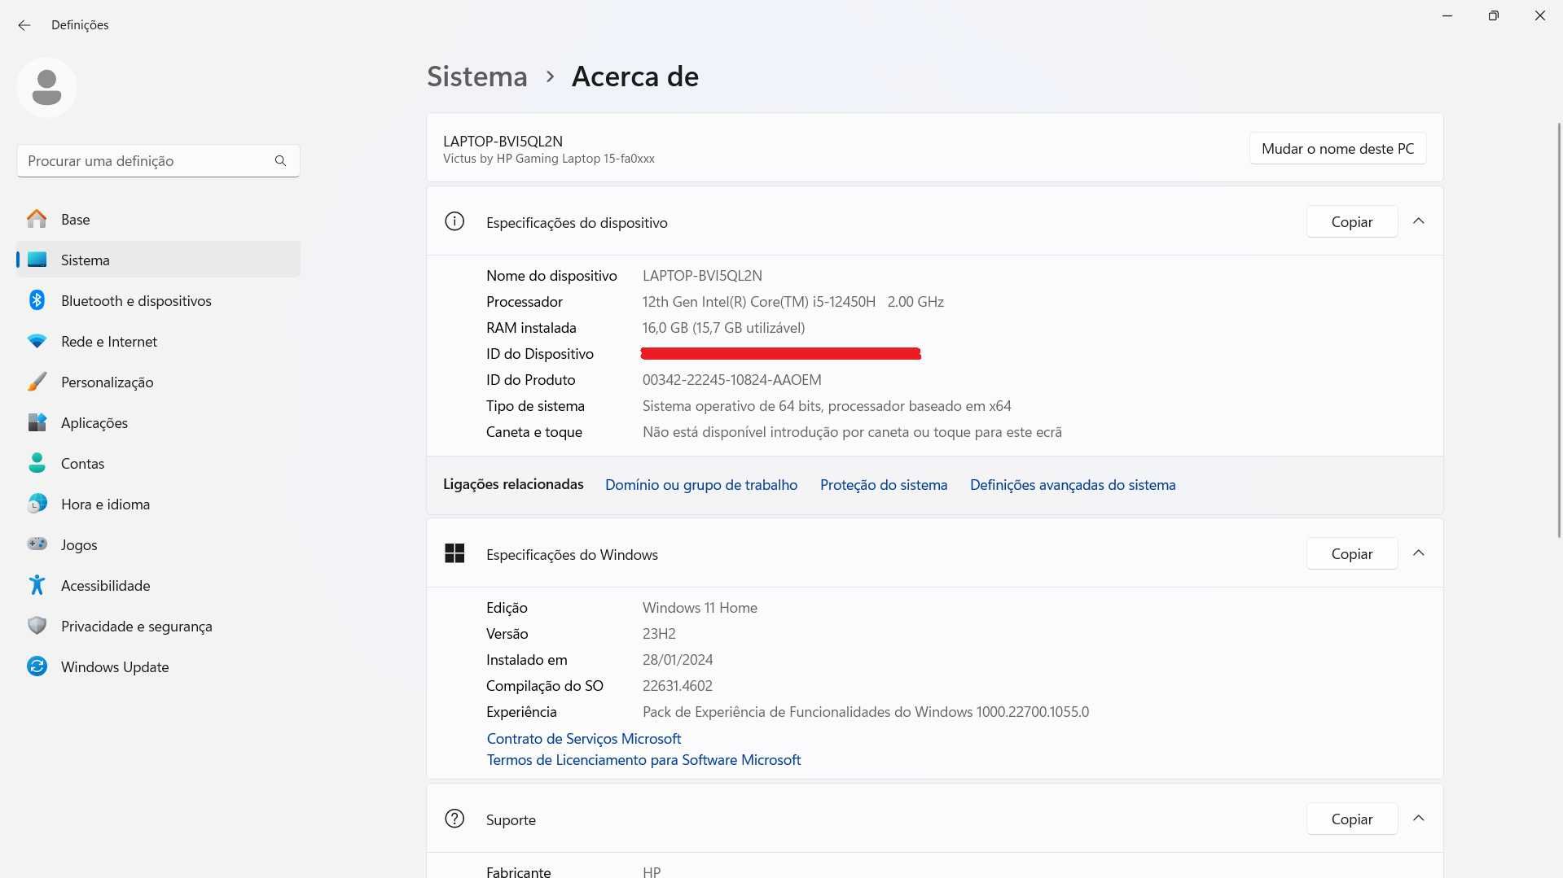Viewport: 1563px width, 878px height.
Task: Minimize the Definições window
Action: tap(1447, 15)
